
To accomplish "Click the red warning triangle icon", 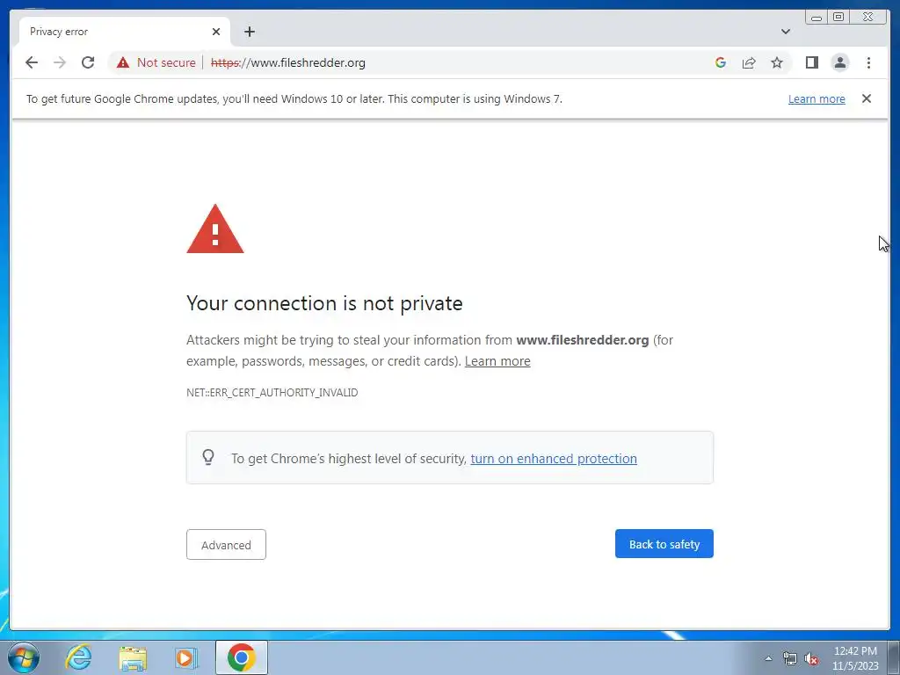I will pyautogui.click(x=215, y=229).
